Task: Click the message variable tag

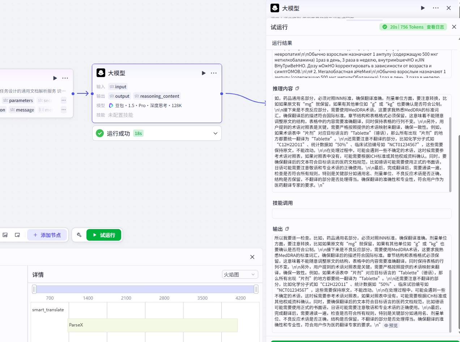Action: pyautogui.click(x=22, y=110)
